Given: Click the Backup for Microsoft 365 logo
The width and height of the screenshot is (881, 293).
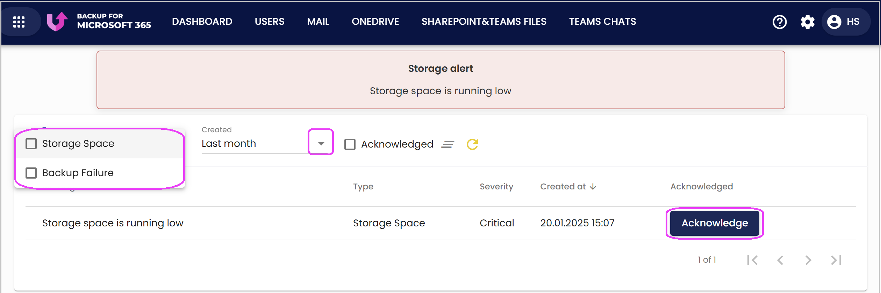Looking at the screenshot, I should point(99,21).
